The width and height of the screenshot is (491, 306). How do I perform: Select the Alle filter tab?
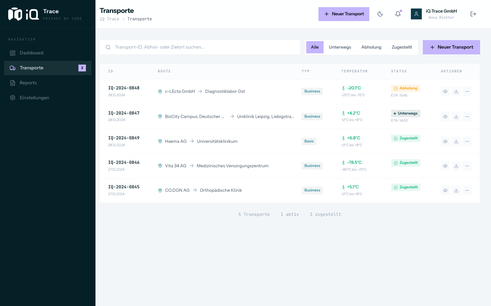click(315, 47)
